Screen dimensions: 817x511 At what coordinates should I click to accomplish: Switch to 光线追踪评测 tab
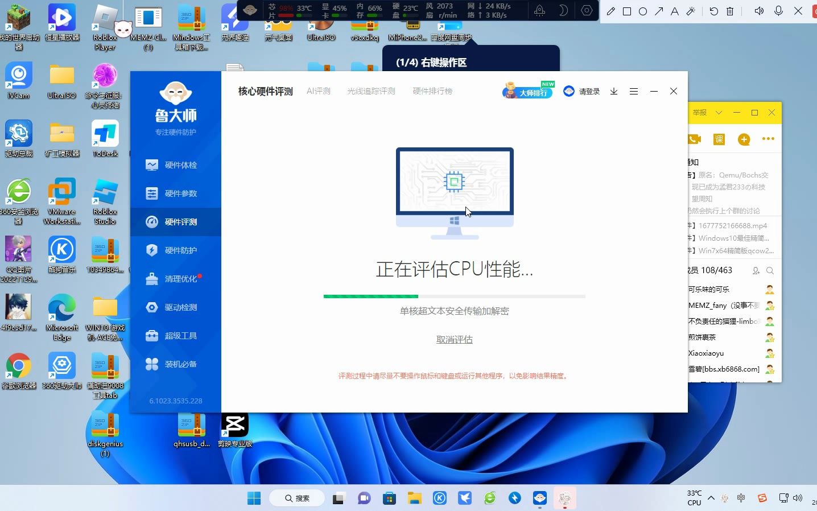tap(371, 91)
